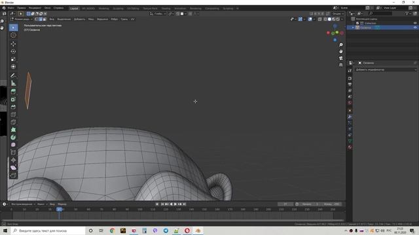
Task: Click the viewport zoom magnifier icon
Action: tap(340, 45)
